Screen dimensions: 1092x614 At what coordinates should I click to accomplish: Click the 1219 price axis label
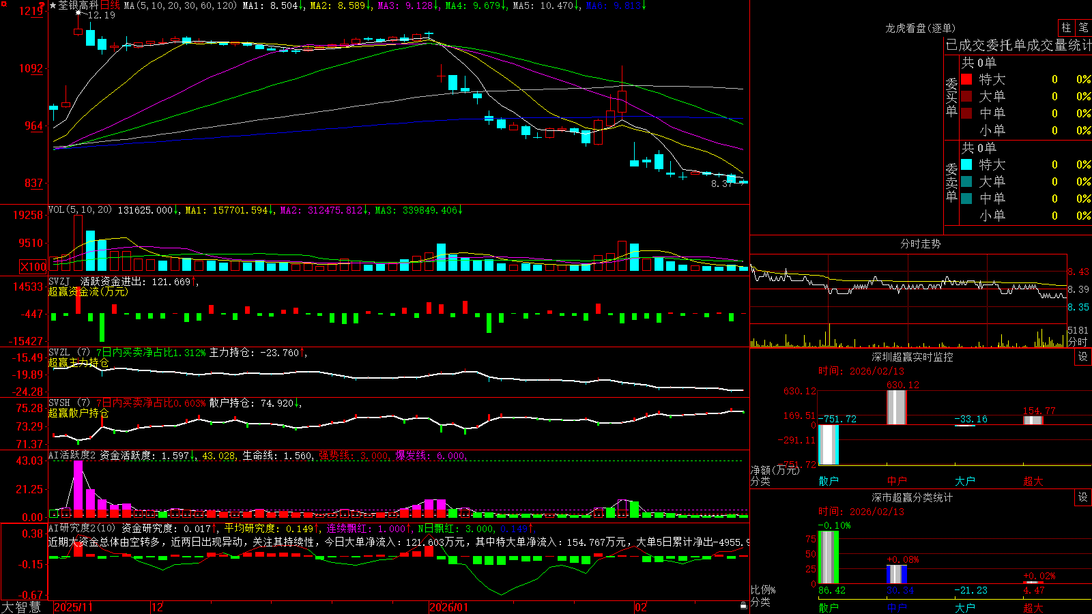[32, 11]
